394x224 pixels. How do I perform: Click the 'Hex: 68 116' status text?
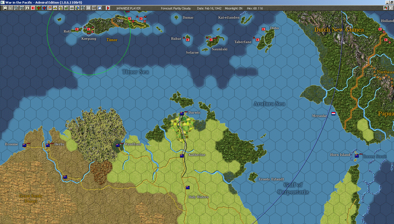254,8
